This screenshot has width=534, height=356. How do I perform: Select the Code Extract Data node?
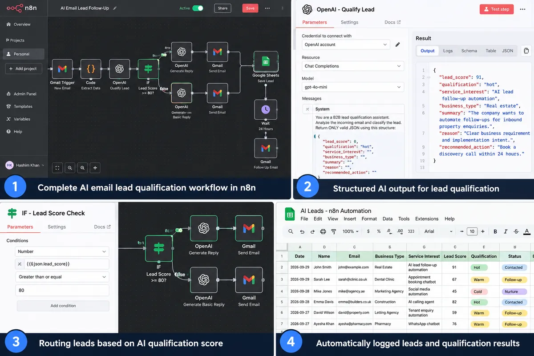[x=91, y=69]
